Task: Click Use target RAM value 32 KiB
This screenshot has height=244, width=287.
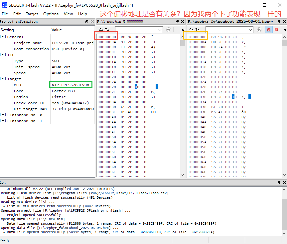Action: coord(72,109)
